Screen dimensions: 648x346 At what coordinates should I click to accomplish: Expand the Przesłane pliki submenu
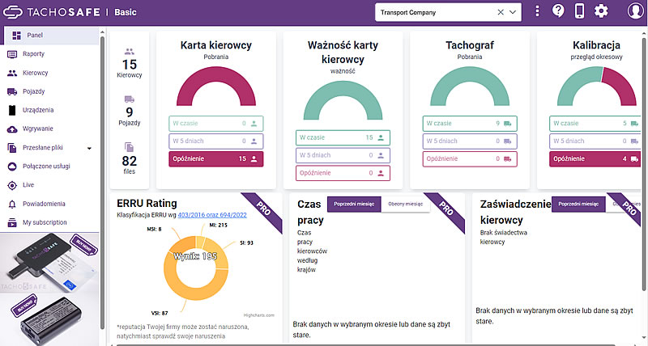[89, 148]
